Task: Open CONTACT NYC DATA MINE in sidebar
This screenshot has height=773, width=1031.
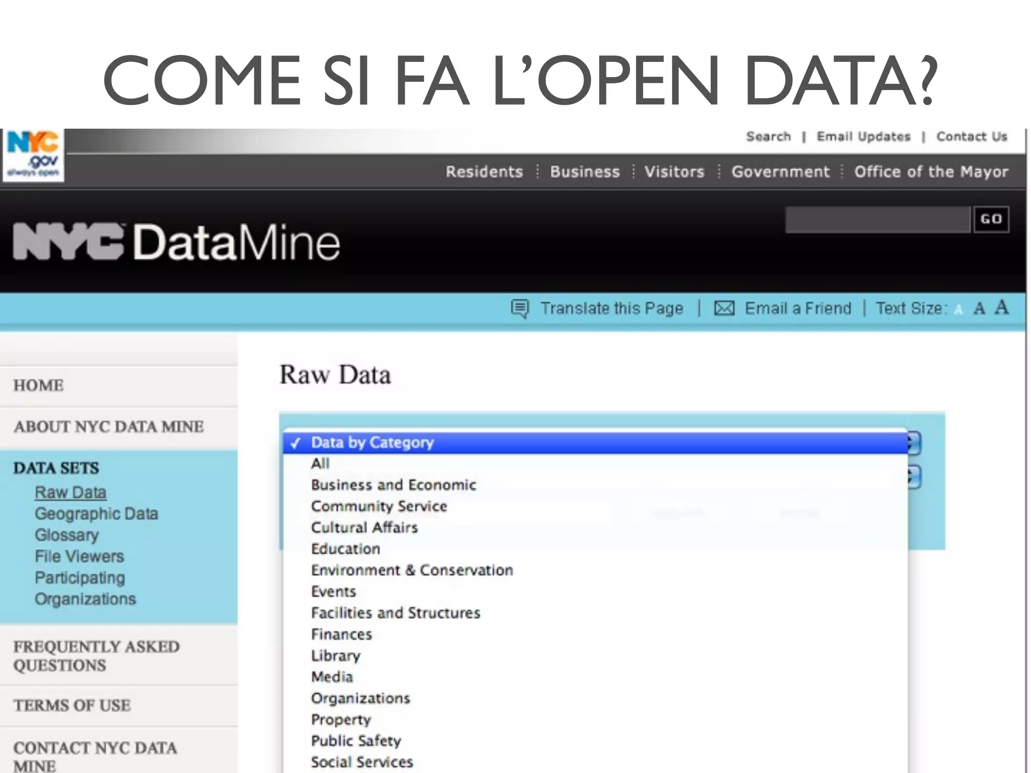Action: pyautogui.click(x=95, y=757)
